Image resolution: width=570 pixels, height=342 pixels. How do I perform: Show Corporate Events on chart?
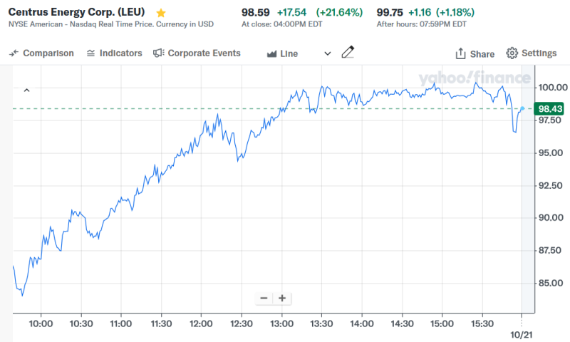click(197, 53)
